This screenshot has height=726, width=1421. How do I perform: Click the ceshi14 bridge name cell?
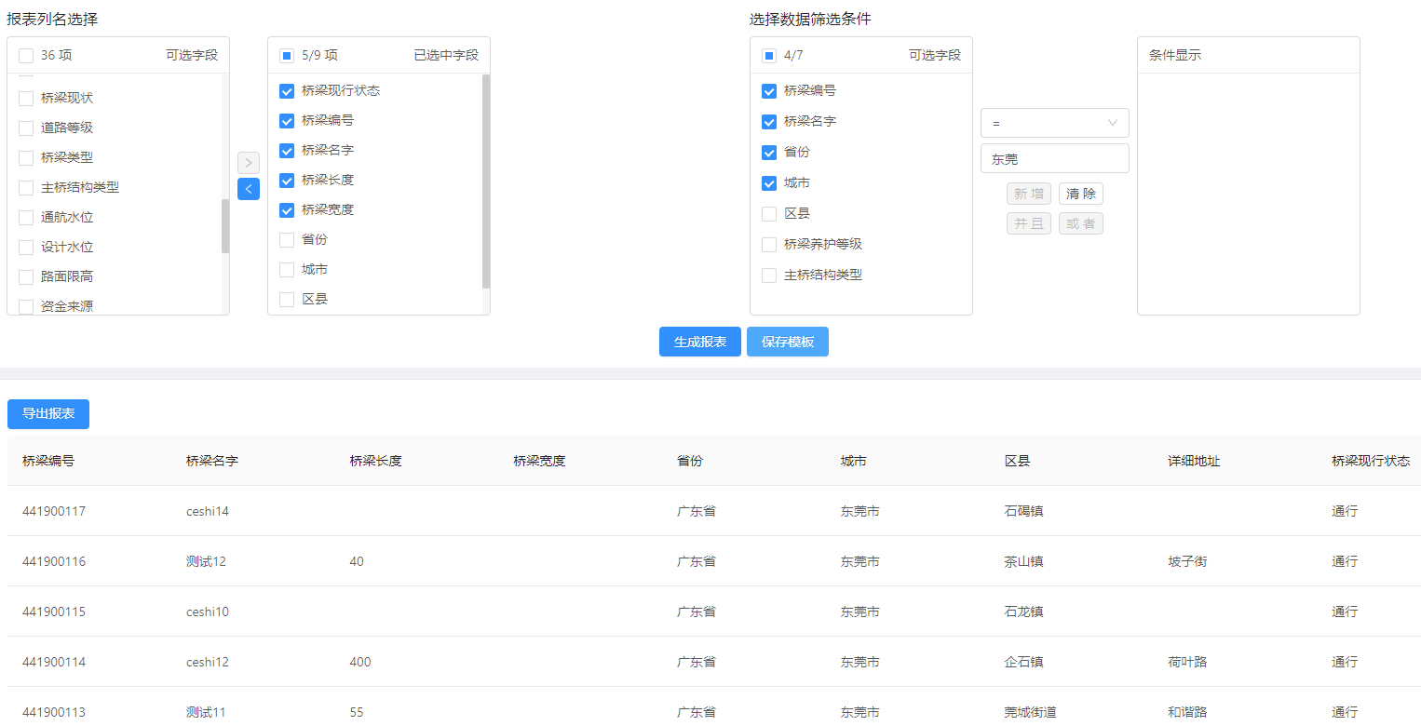208,511
